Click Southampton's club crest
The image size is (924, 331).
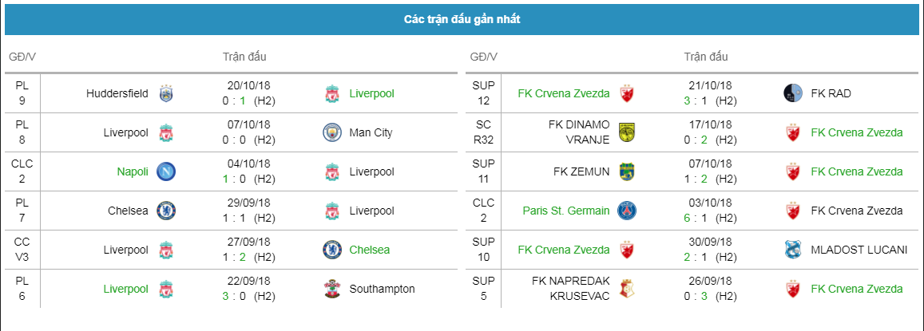coord(332,290)
